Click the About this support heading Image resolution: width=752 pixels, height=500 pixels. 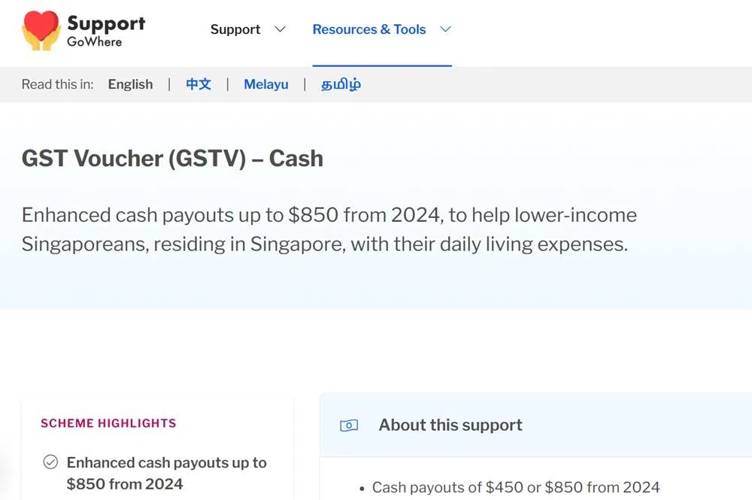[x=450, y=425]
